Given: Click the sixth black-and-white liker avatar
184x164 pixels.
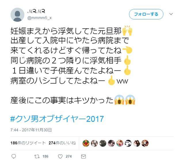Looking at the screenshot, I should pyautogui.click(x=128, y=143).
